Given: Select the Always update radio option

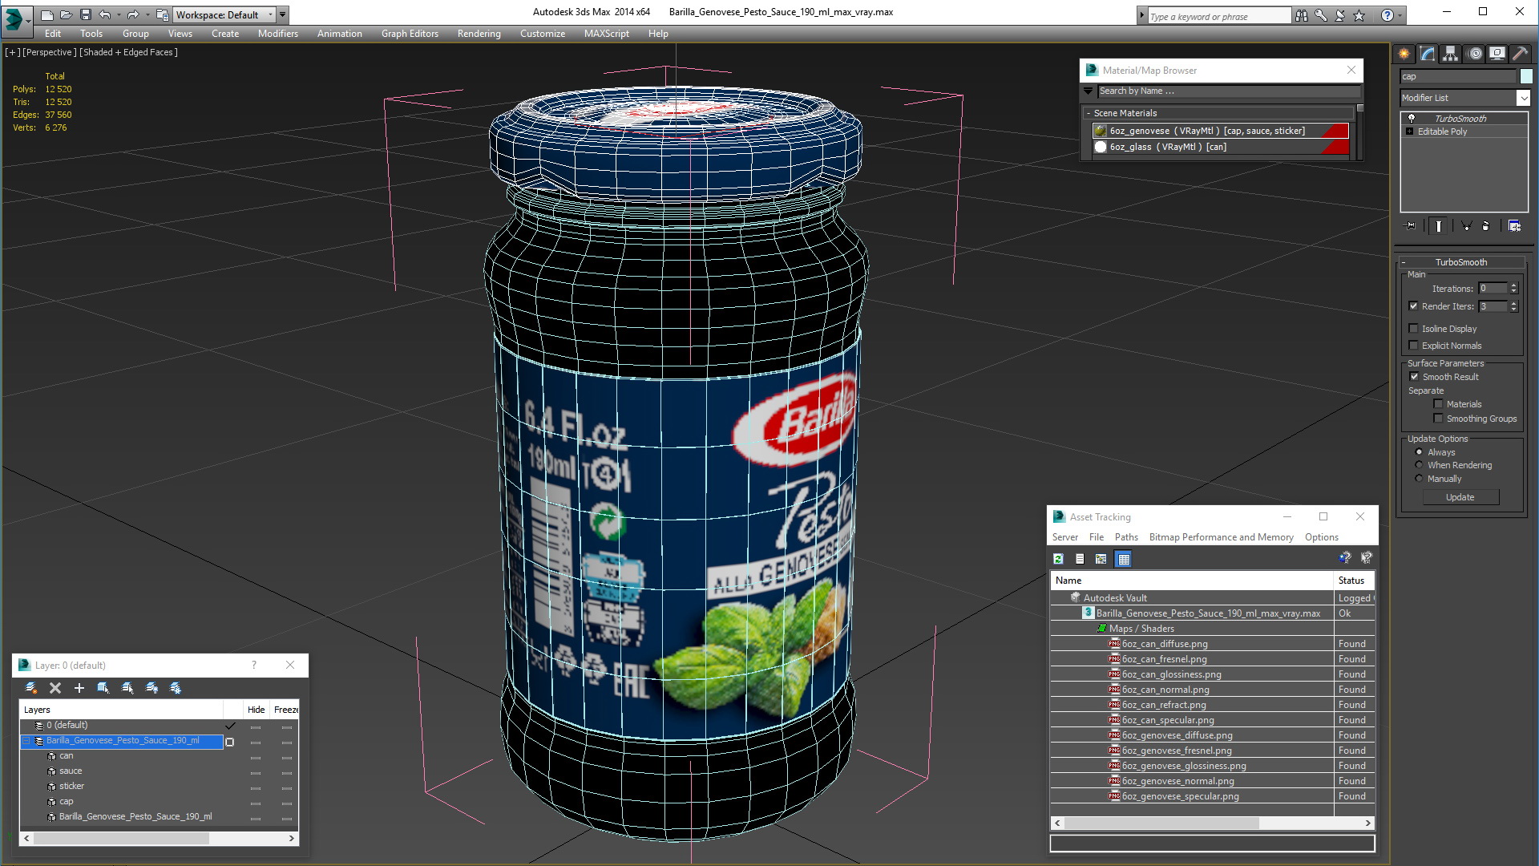Looking at the screenshot, I should click(1419, 452).
